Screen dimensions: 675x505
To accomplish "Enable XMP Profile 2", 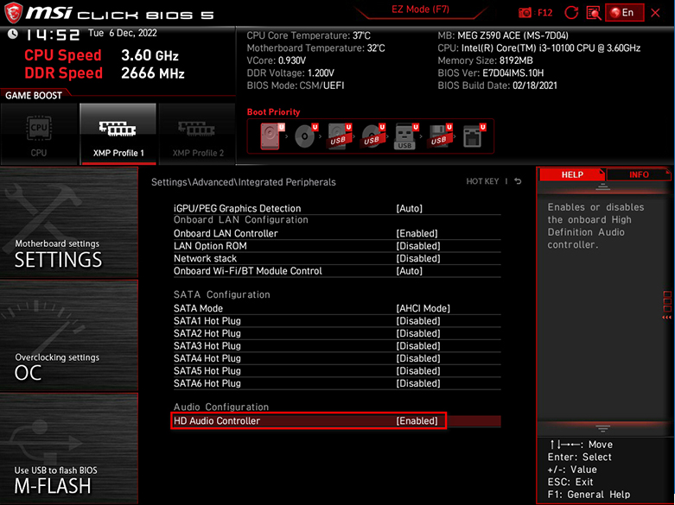I will (198, 134).
